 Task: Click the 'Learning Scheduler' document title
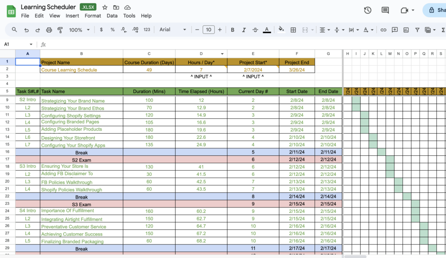pyautogui.click(x=48, y=7)
